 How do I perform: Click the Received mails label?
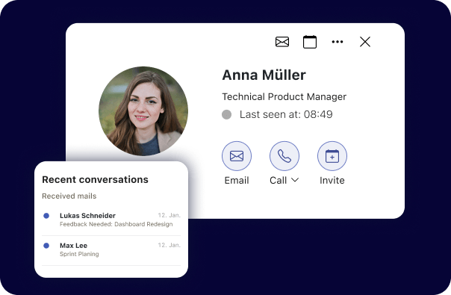coord(69,196)
